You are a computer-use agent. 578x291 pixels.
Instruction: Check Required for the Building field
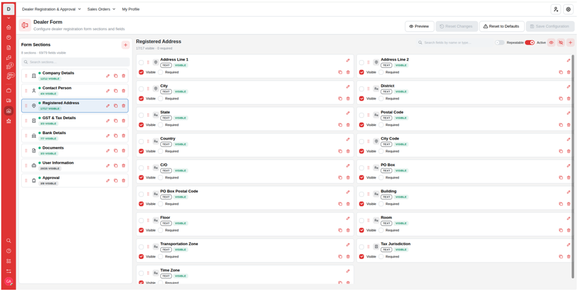(381, 204)
